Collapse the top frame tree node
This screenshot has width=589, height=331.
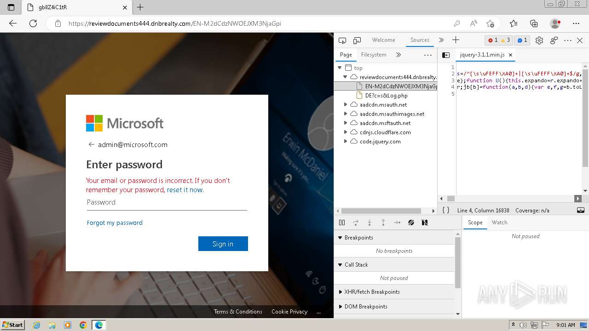tap(339, 68)
